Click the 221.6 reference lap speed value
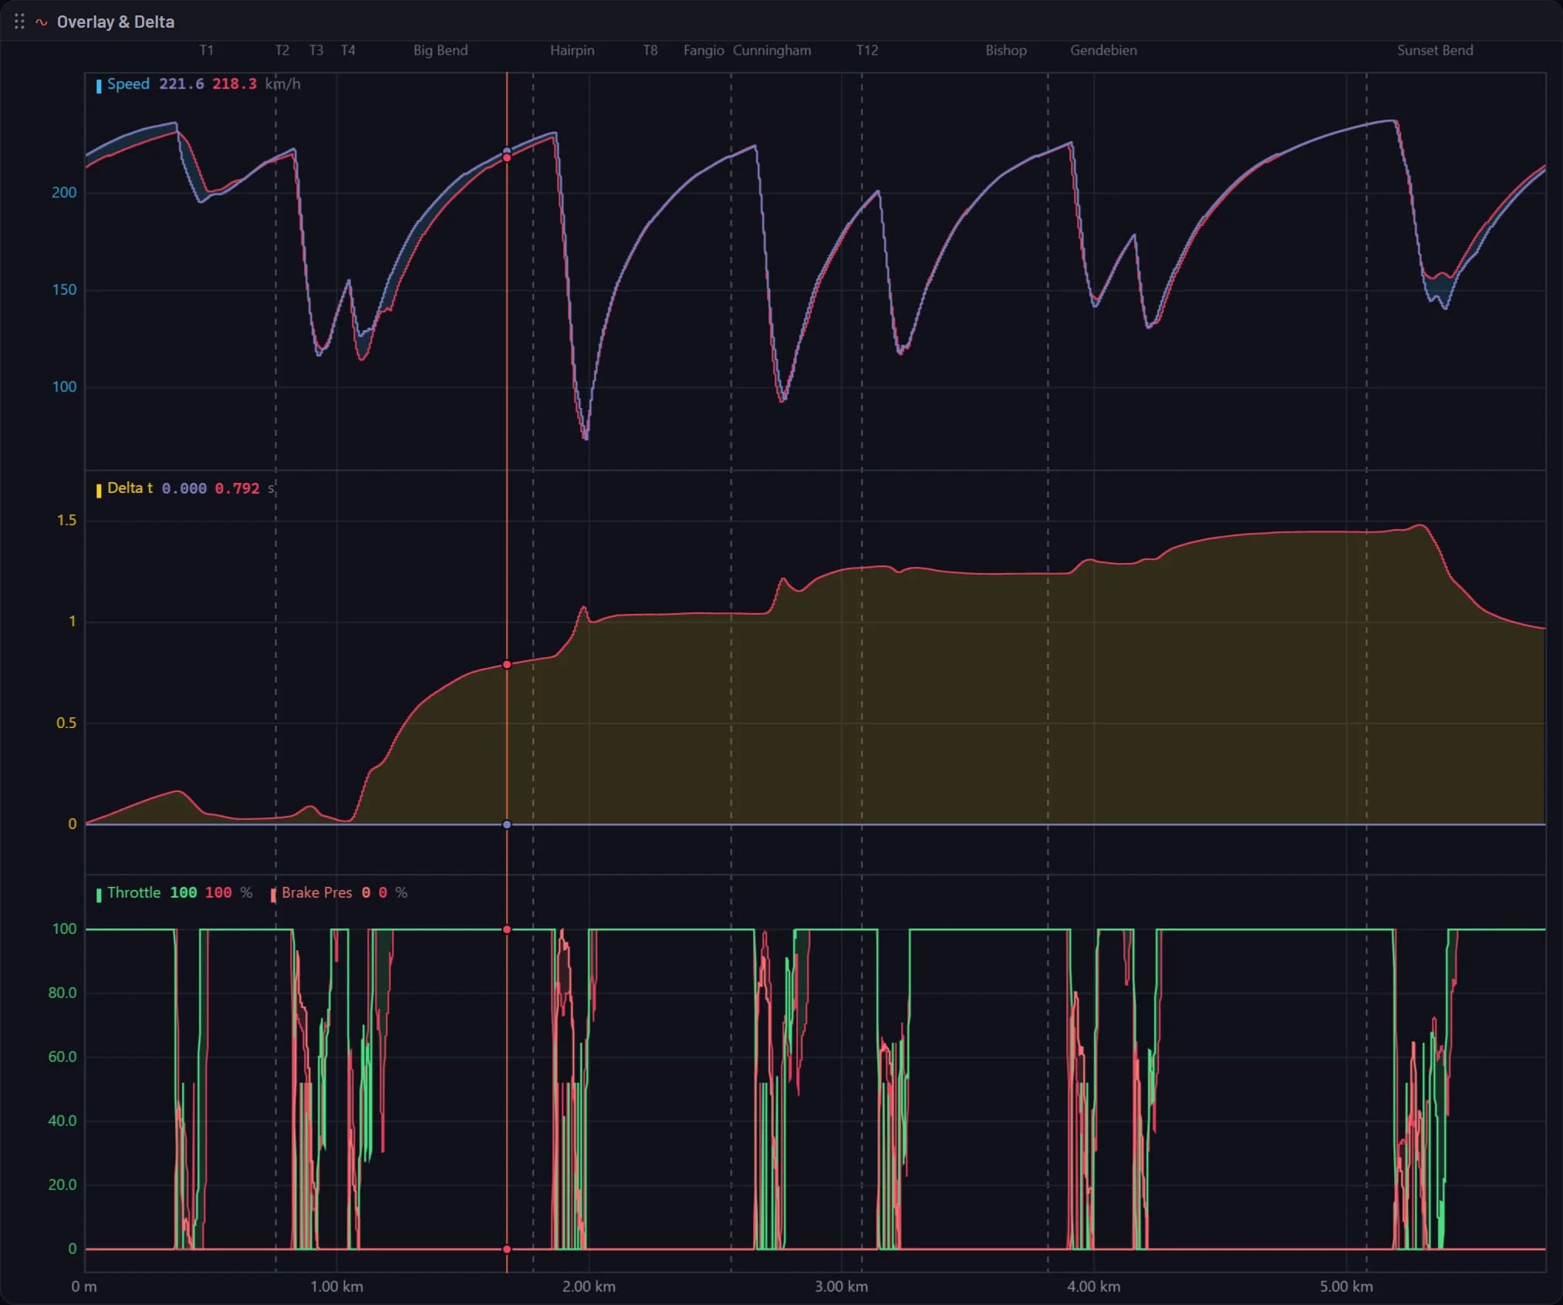Image resolution: width=1563 pixels, height=1305 pixels. tap(181, 84)
